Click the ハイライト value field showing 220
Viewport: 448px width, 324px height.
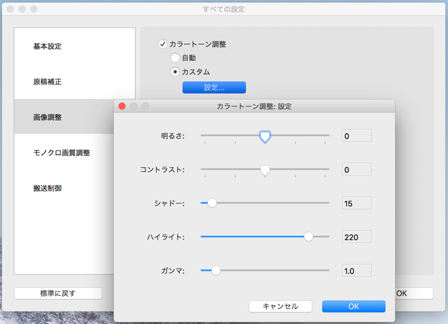click(357, 237)
